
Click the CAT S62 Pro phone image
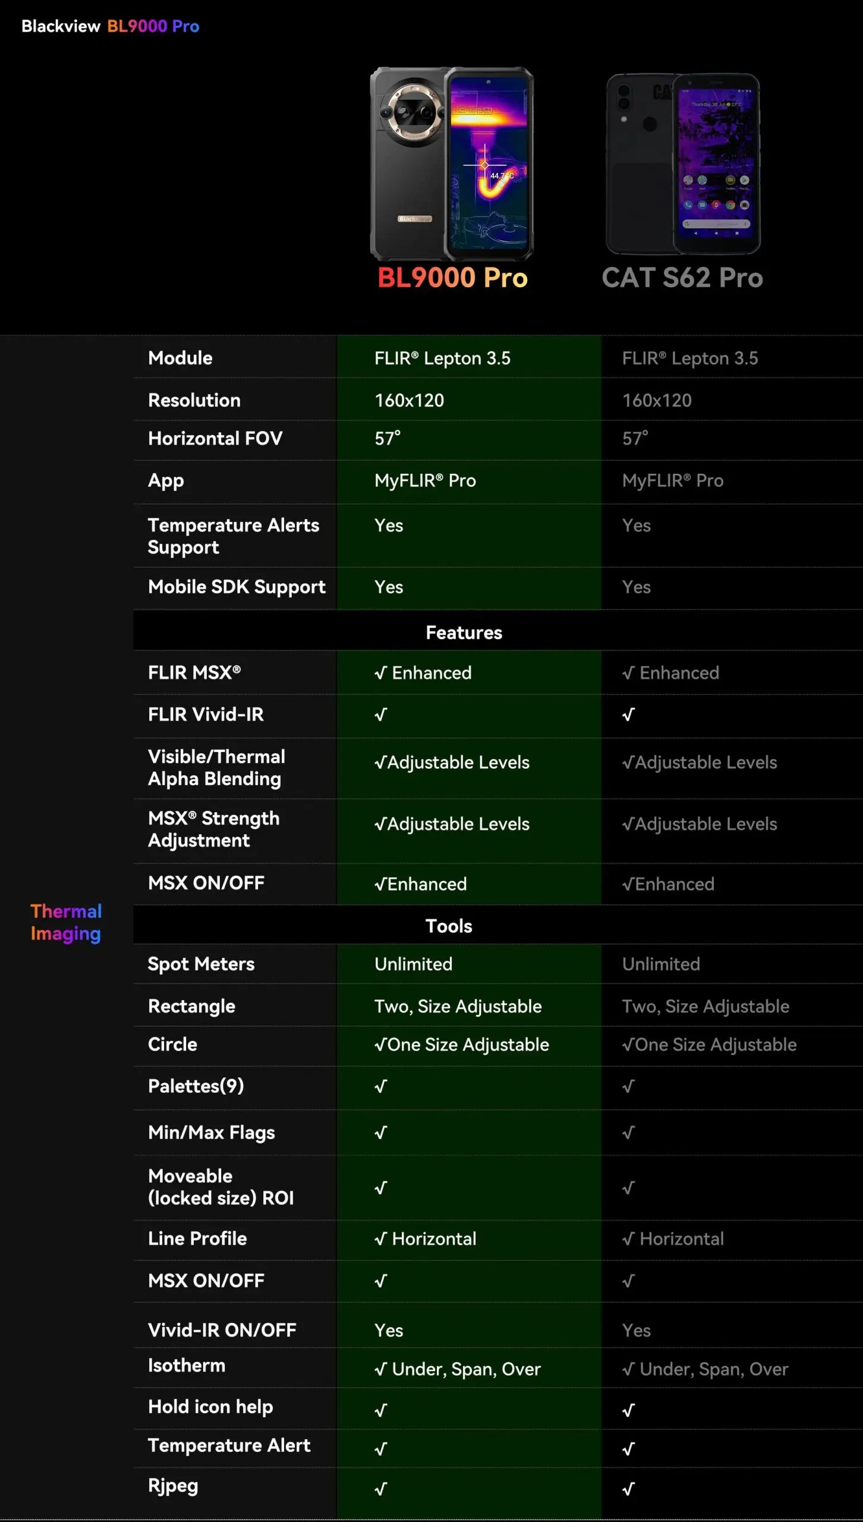coord(683,164)
